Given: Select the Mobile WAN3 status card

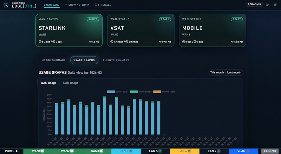Looking at the screenshot, I should pos(213,30).
